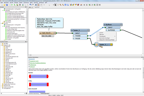Cut selection using the scissors icon
Viewport: 144px width, 96px height.
(23, 5)
